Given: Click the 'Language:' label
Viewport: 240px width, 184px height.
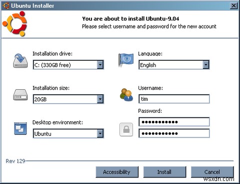Looking at the screenshot, I should (x=150, y=54).
